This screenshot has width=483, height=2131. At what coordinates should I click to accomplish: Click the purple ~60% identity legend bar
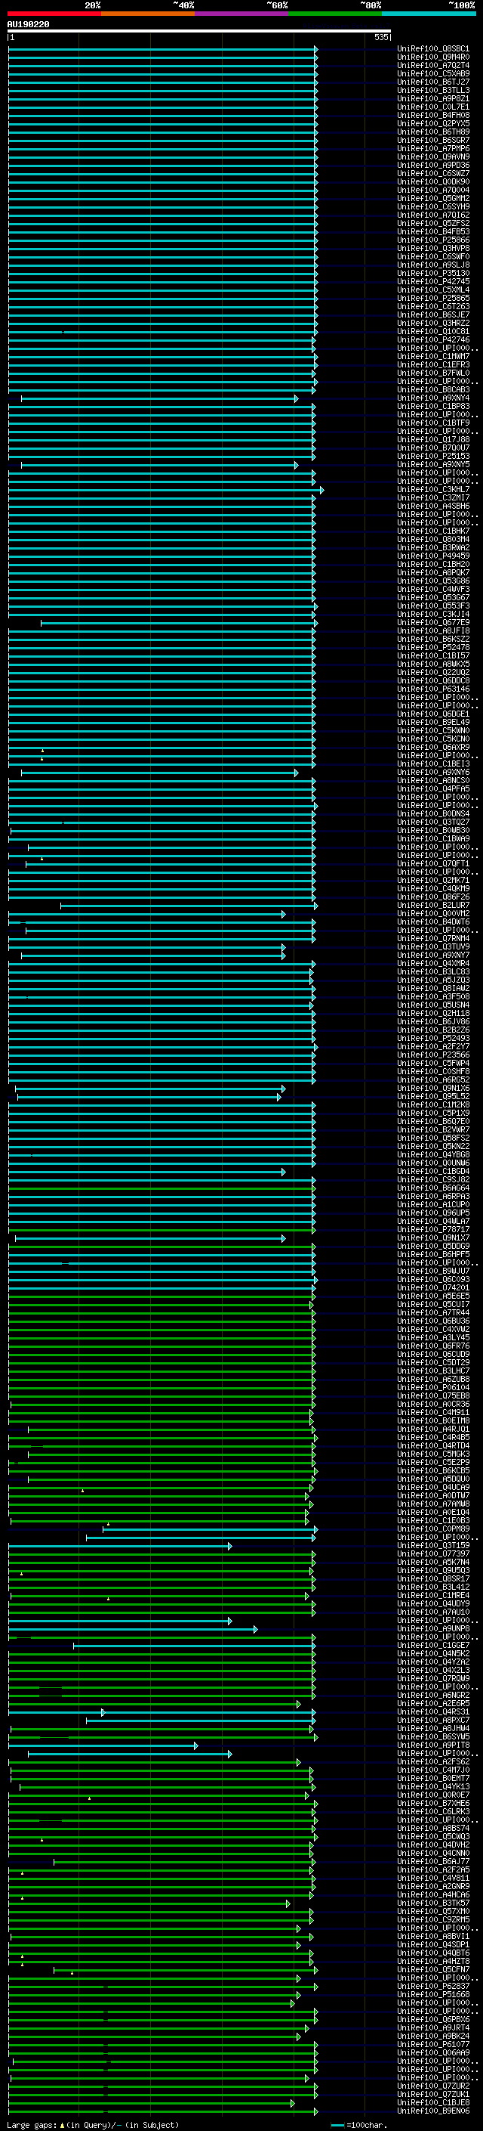[x=242, y=14]
